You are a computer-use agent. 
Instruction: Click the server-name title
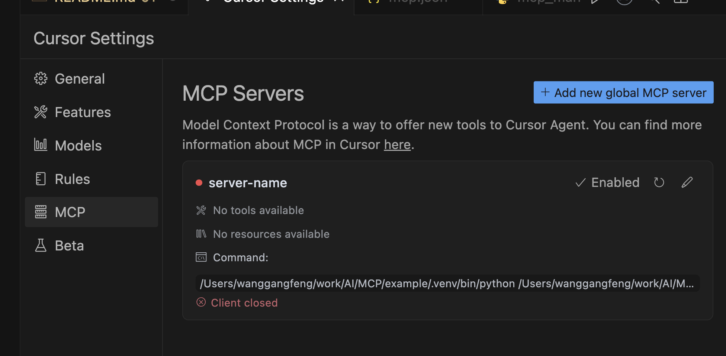[248, 183]
